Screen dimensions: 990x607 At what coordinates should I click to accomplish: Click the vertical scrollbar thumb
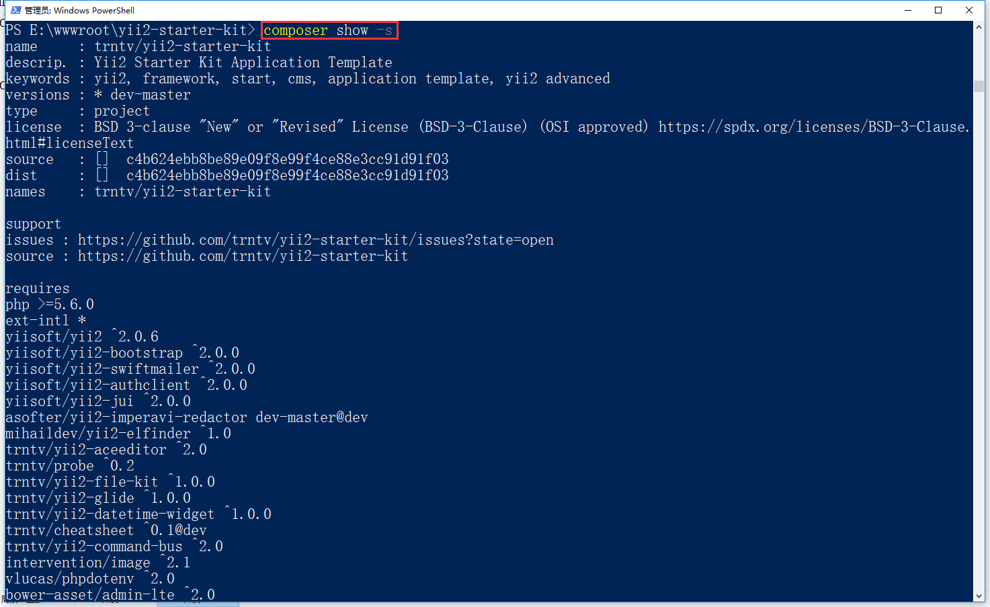tap(979, 86)
